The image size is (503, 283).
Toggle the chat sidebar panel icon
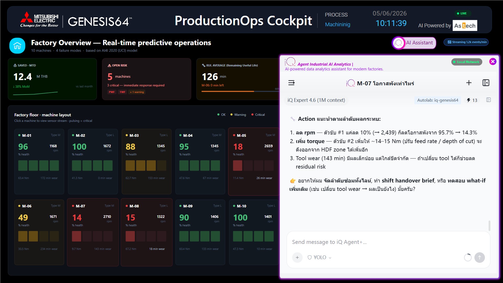click(486, 83)
